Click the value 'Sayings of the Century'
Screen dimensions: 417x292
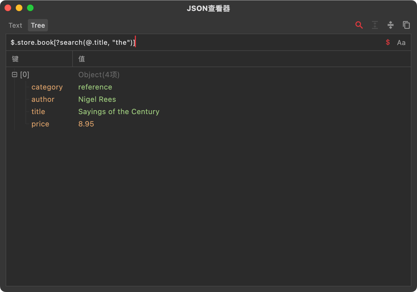click(x=119, y=112)
